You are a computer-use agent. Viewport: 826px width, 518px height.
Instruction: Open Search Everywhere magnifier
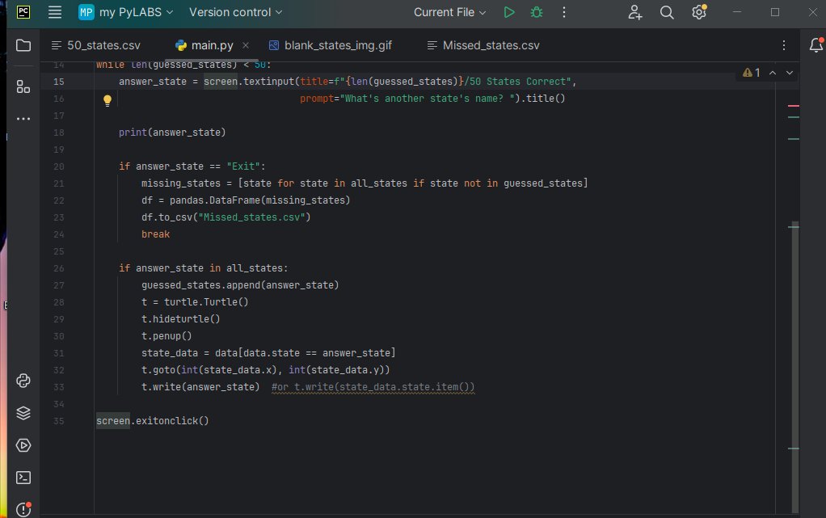pyautogui.click(x=667, y=12)
